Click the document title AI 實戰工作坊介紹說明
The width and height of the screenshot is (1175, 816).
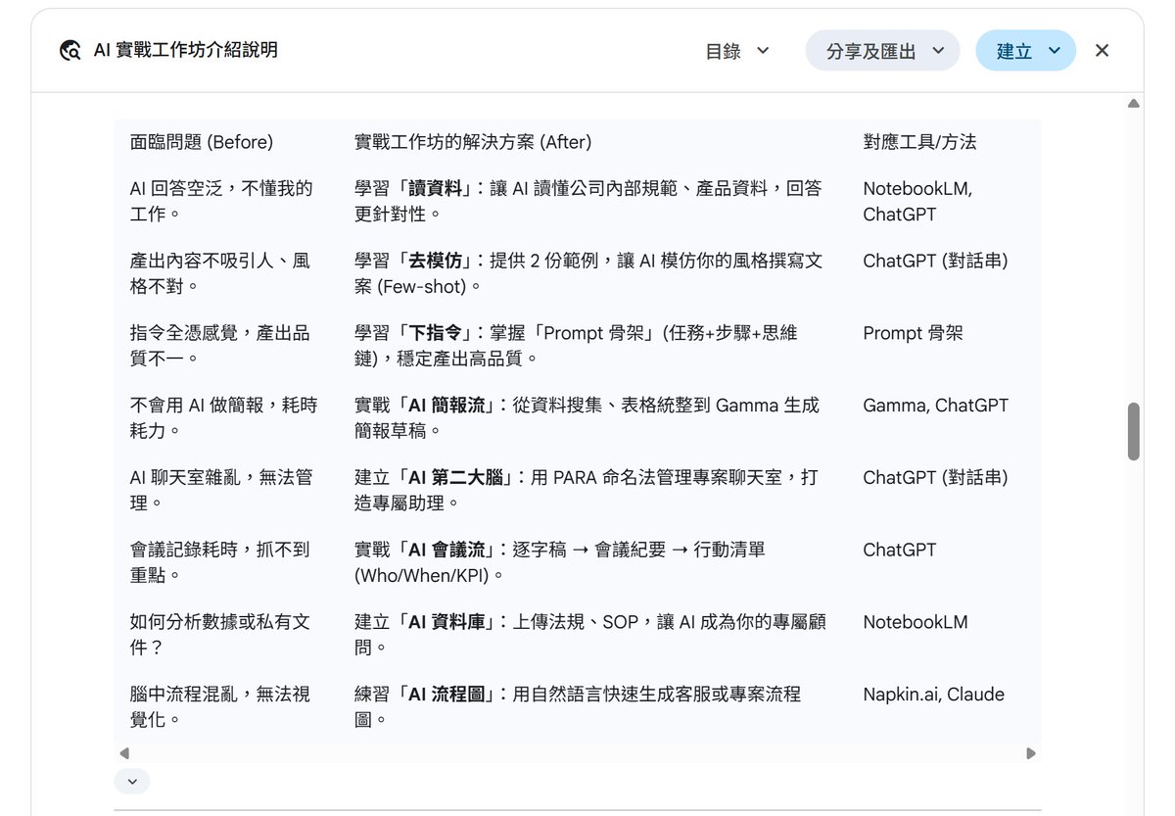click(185, 50)
